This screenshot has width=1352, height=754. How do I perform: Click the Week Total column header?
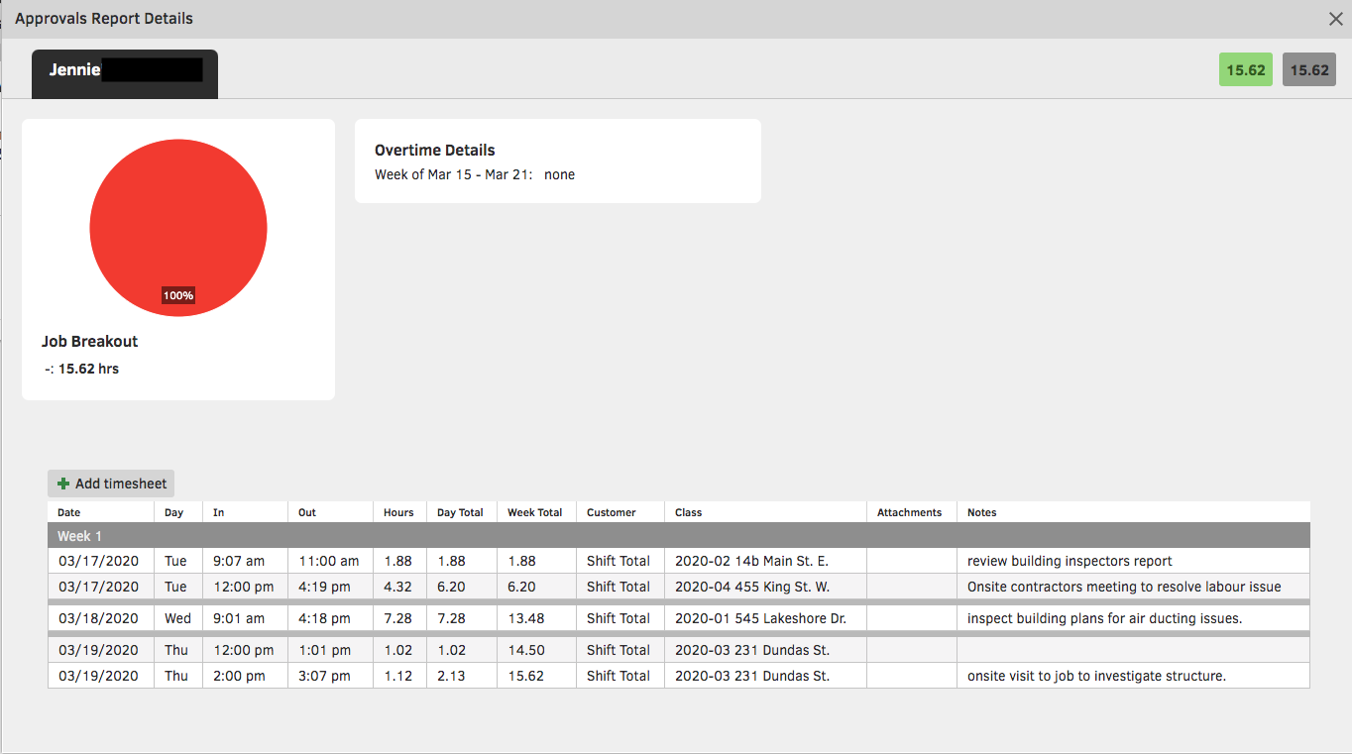click(534, 512)
